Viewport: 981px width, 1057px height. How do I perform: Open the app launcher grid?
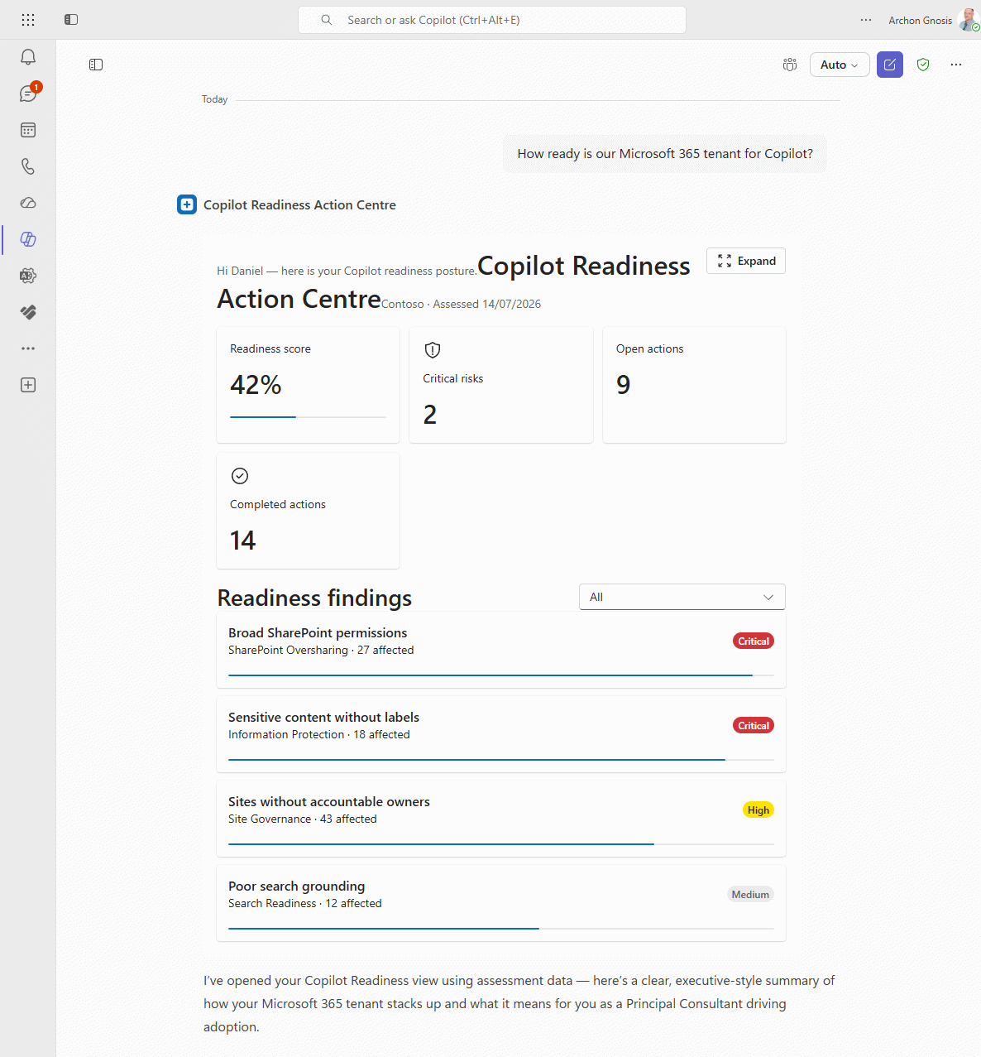tap(28, 20)
